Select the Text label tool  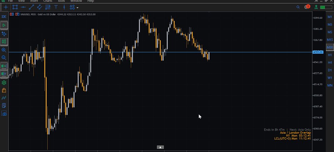(56, 7)
